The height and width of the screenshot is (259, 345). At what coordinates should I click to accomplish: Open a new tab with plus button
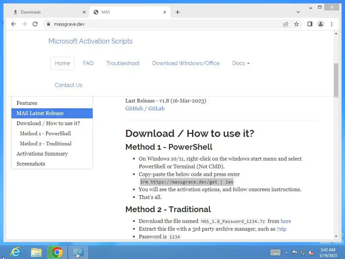[178, 12]
